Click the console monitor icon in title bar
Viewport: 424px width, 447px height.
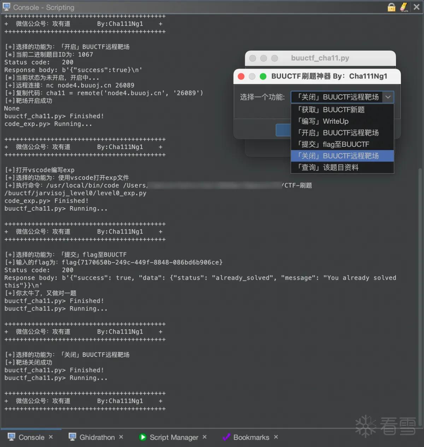(x=6, y=7)
